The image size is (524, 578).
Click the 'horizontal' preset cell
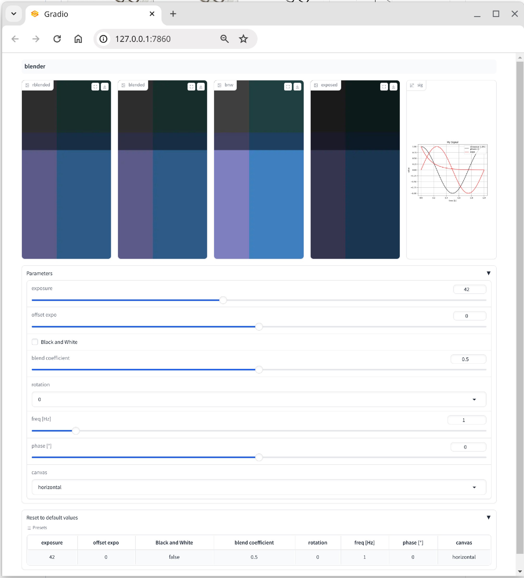click(x=464, y=557)
